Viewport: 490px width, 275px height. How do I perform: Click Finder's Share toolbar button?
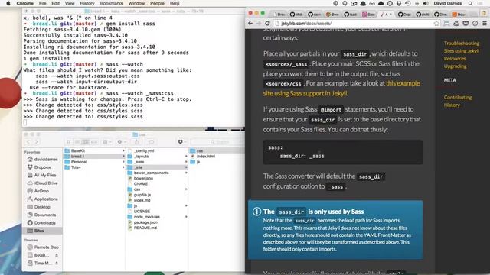tap(136, 142)
